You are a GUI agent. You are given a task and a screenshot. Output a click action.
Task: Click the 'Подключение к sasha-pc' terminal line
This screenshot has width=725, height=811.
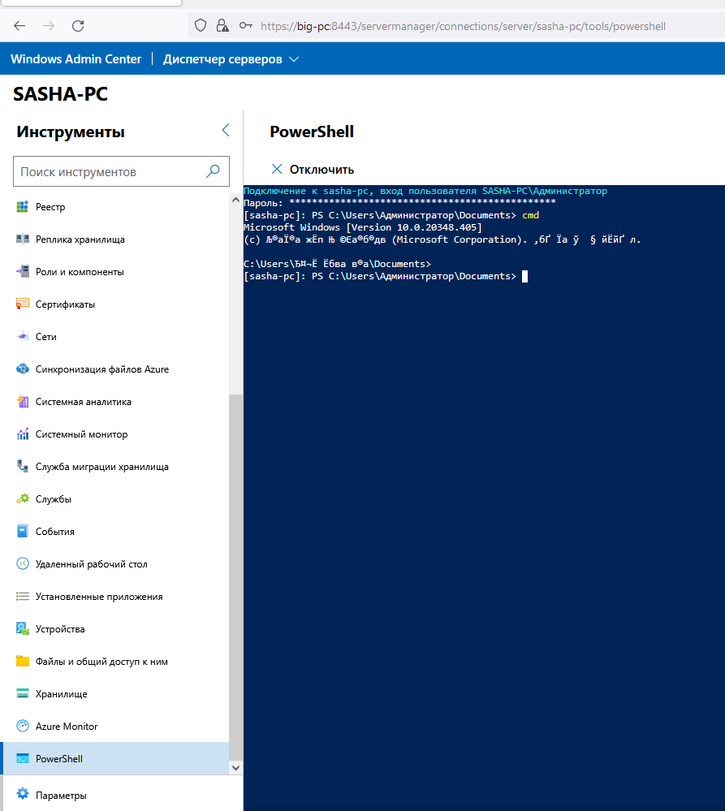pyautogui.click(x=425, y=191)
